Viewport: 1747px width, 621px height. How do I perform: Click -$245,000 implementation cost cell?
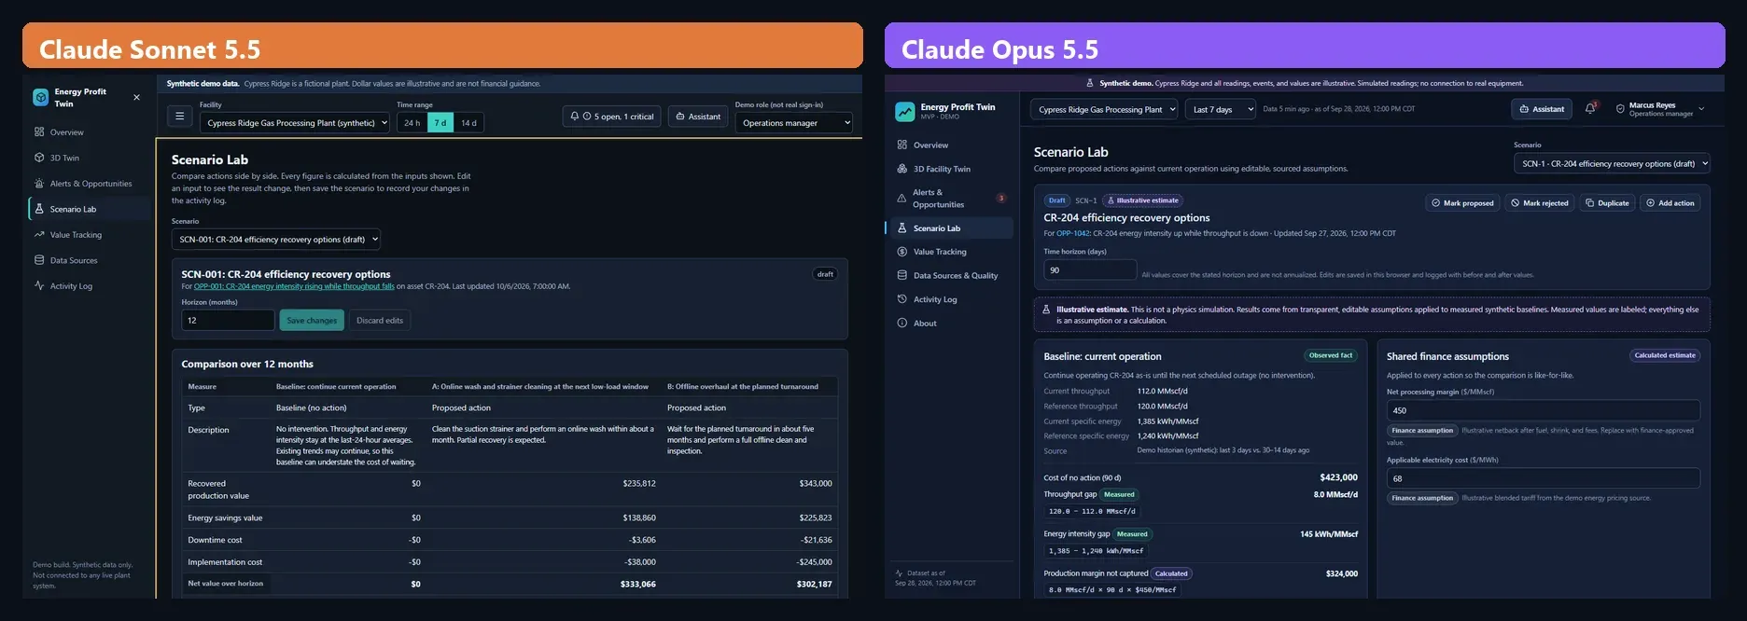point(814,562)
